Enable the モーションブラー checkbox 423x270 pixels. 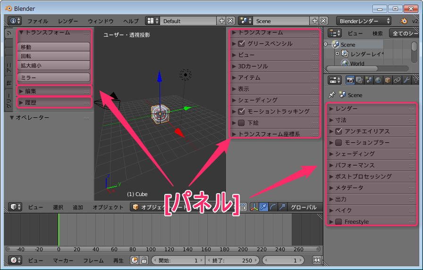pos(338,143)
